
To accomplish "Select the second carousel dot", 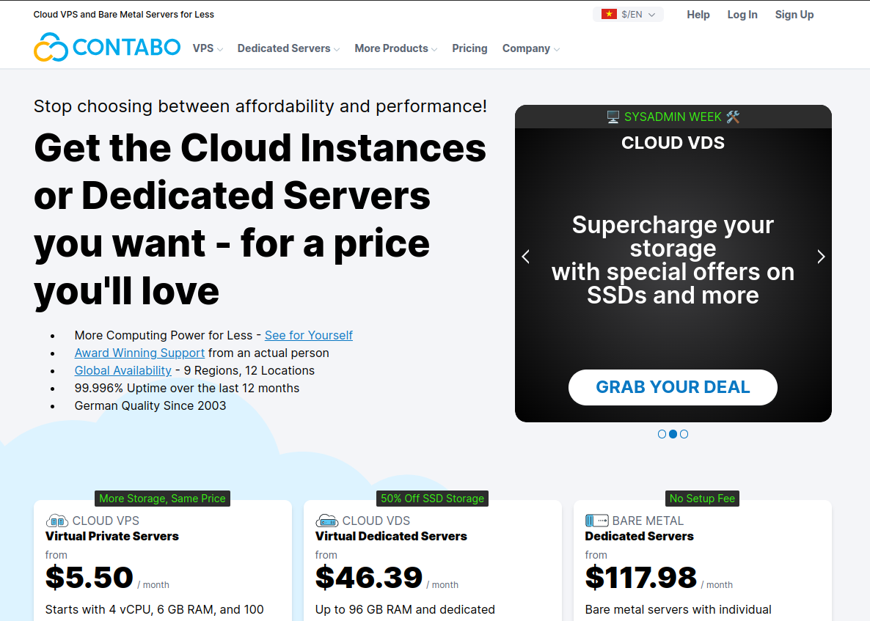I will tap(673, 434).
